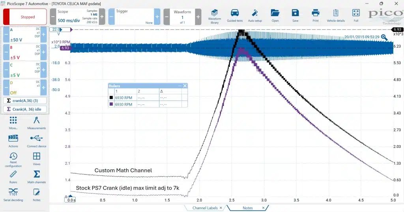Image resolution: width=404 pixels, height=212 pixels.
Task: Close the Channel Labels tab
Action: coord(221,208)
